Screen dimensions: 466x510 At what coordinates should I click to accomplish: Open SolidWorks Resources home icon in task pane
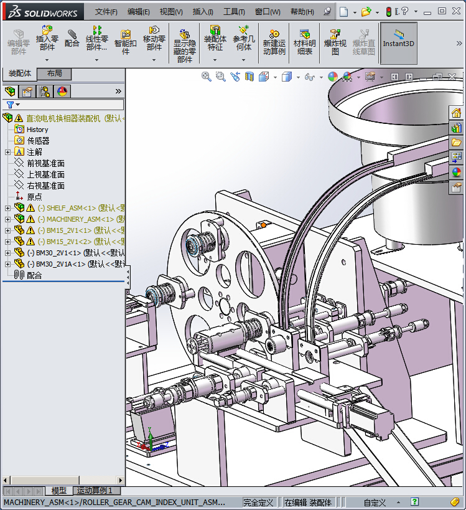click(x=456, y=113)
